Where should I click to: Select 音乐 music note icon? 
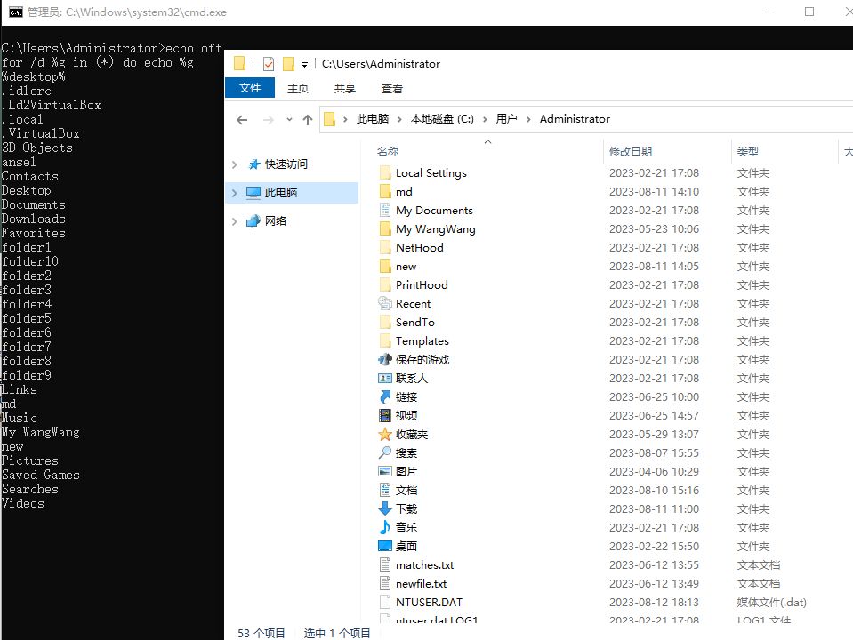[384, 527]
